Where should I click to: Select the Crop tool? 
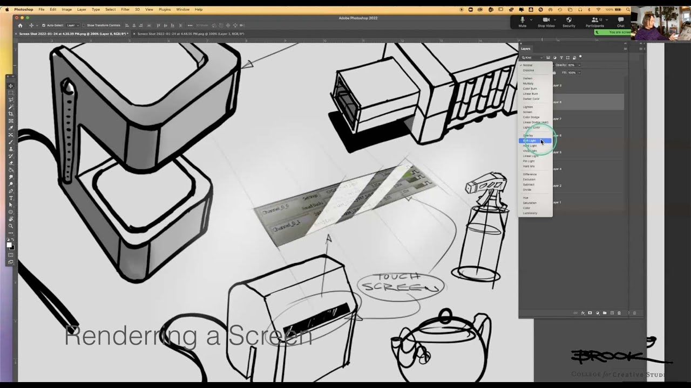[x=11, y=114]
